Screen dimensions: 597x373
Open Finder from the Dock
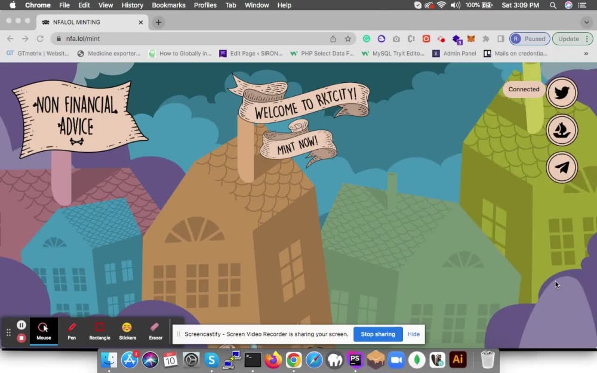point(109,359)
